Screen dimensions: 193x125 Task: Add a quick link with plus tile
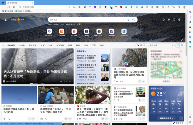click(x=136, y=33)
